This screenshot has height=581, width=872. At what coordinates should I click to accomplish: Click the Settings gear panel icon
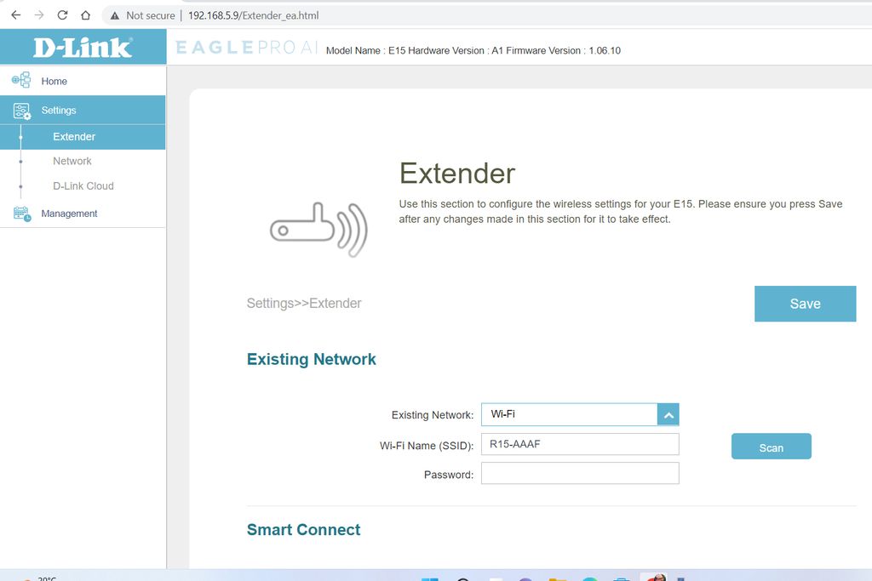[x=21, y=111]
